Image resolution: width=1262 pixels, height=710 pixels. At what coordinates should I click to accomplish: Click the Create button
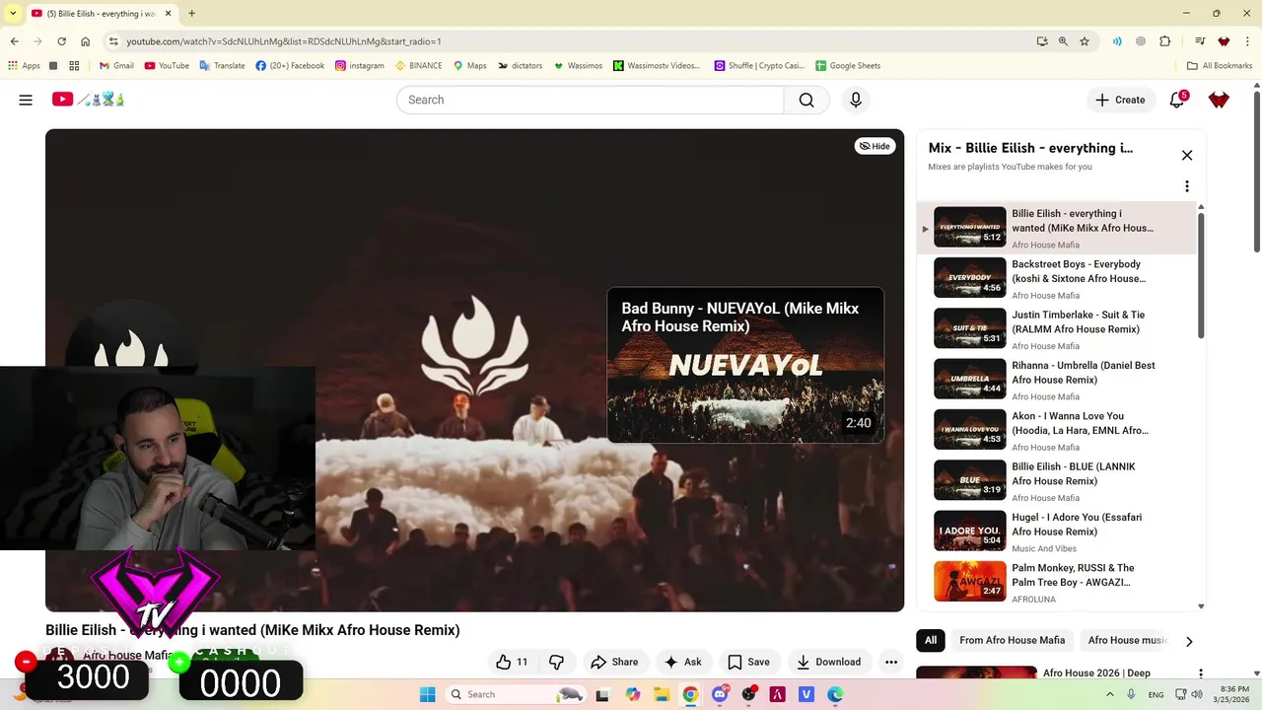(1120, 100)
